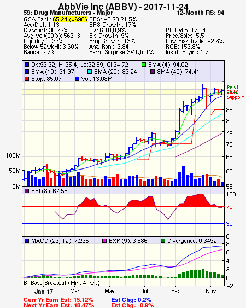The width and height of the screenshot is (246, 308).
Task: Click the Anal Rank: 3.84 text
Action: pos(109,47)
